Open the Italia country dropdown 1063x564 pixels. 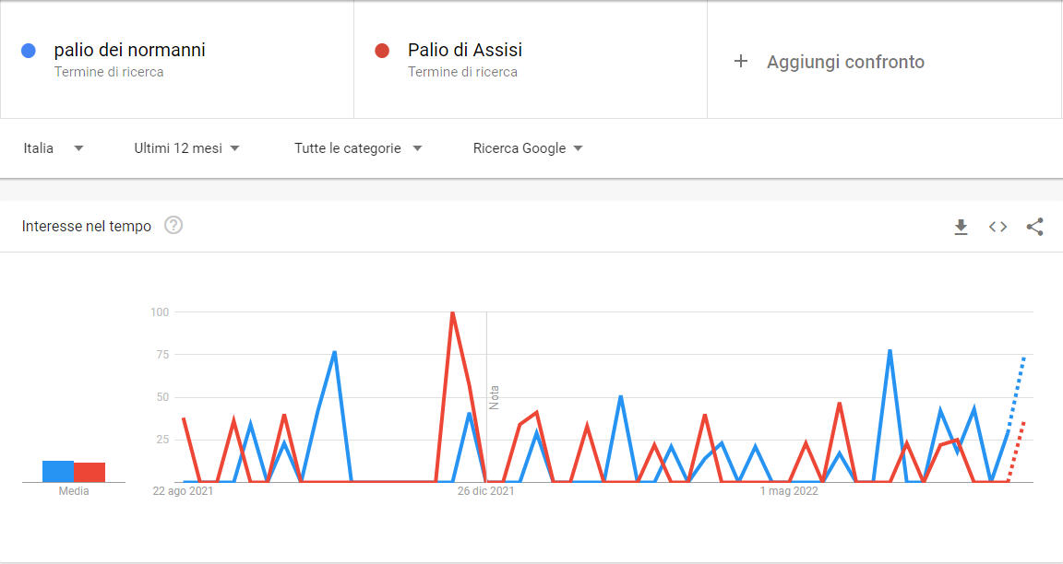tap(54, 148)
